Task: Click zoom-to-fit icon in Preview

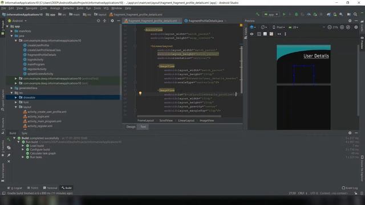Action: [x=348, y=27]
